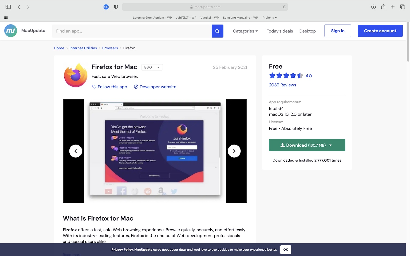Screen dimensions: 410x256
Task: Click the 25 February 2021 date
Action: [230, 67]
